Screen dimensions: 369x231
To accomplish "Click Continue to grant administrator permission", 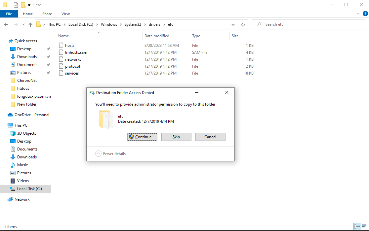I will (x=142, y=137).
